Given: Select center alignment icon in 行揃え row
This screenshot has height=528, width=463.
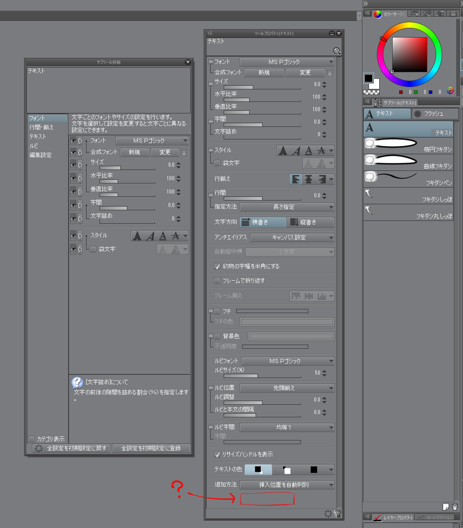Looking at the screenshot, I should [x=308, y=179].
